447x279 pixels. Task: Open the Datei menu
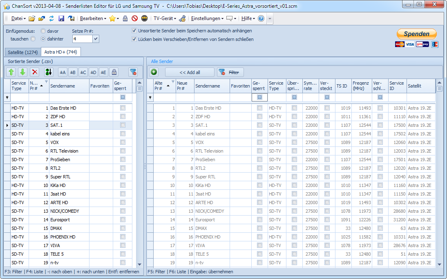pos(18,18)
